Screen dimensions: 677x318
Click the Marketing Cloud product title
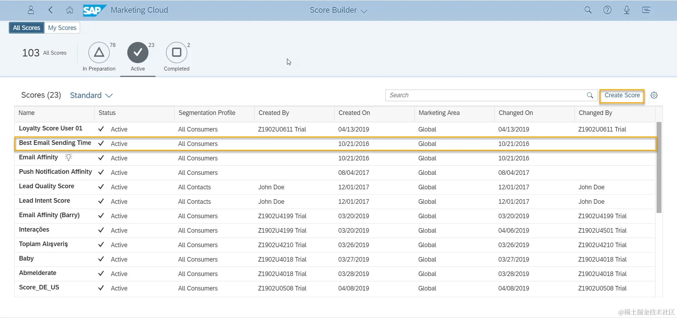click(x=139, y=10)
